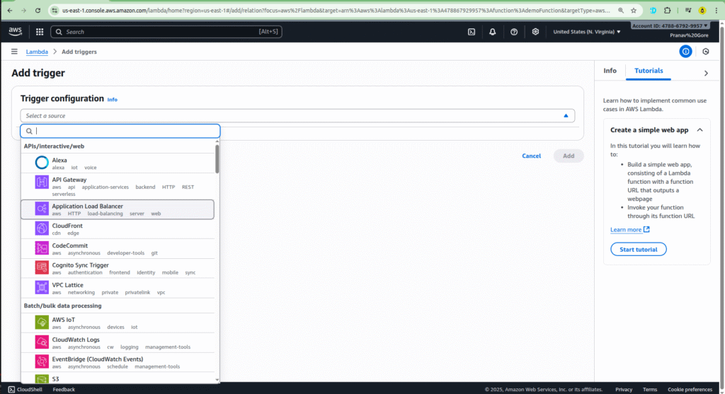Switch to the Tutorials tab
Screen dimensions: 725x394
click(x=649, y=71)
